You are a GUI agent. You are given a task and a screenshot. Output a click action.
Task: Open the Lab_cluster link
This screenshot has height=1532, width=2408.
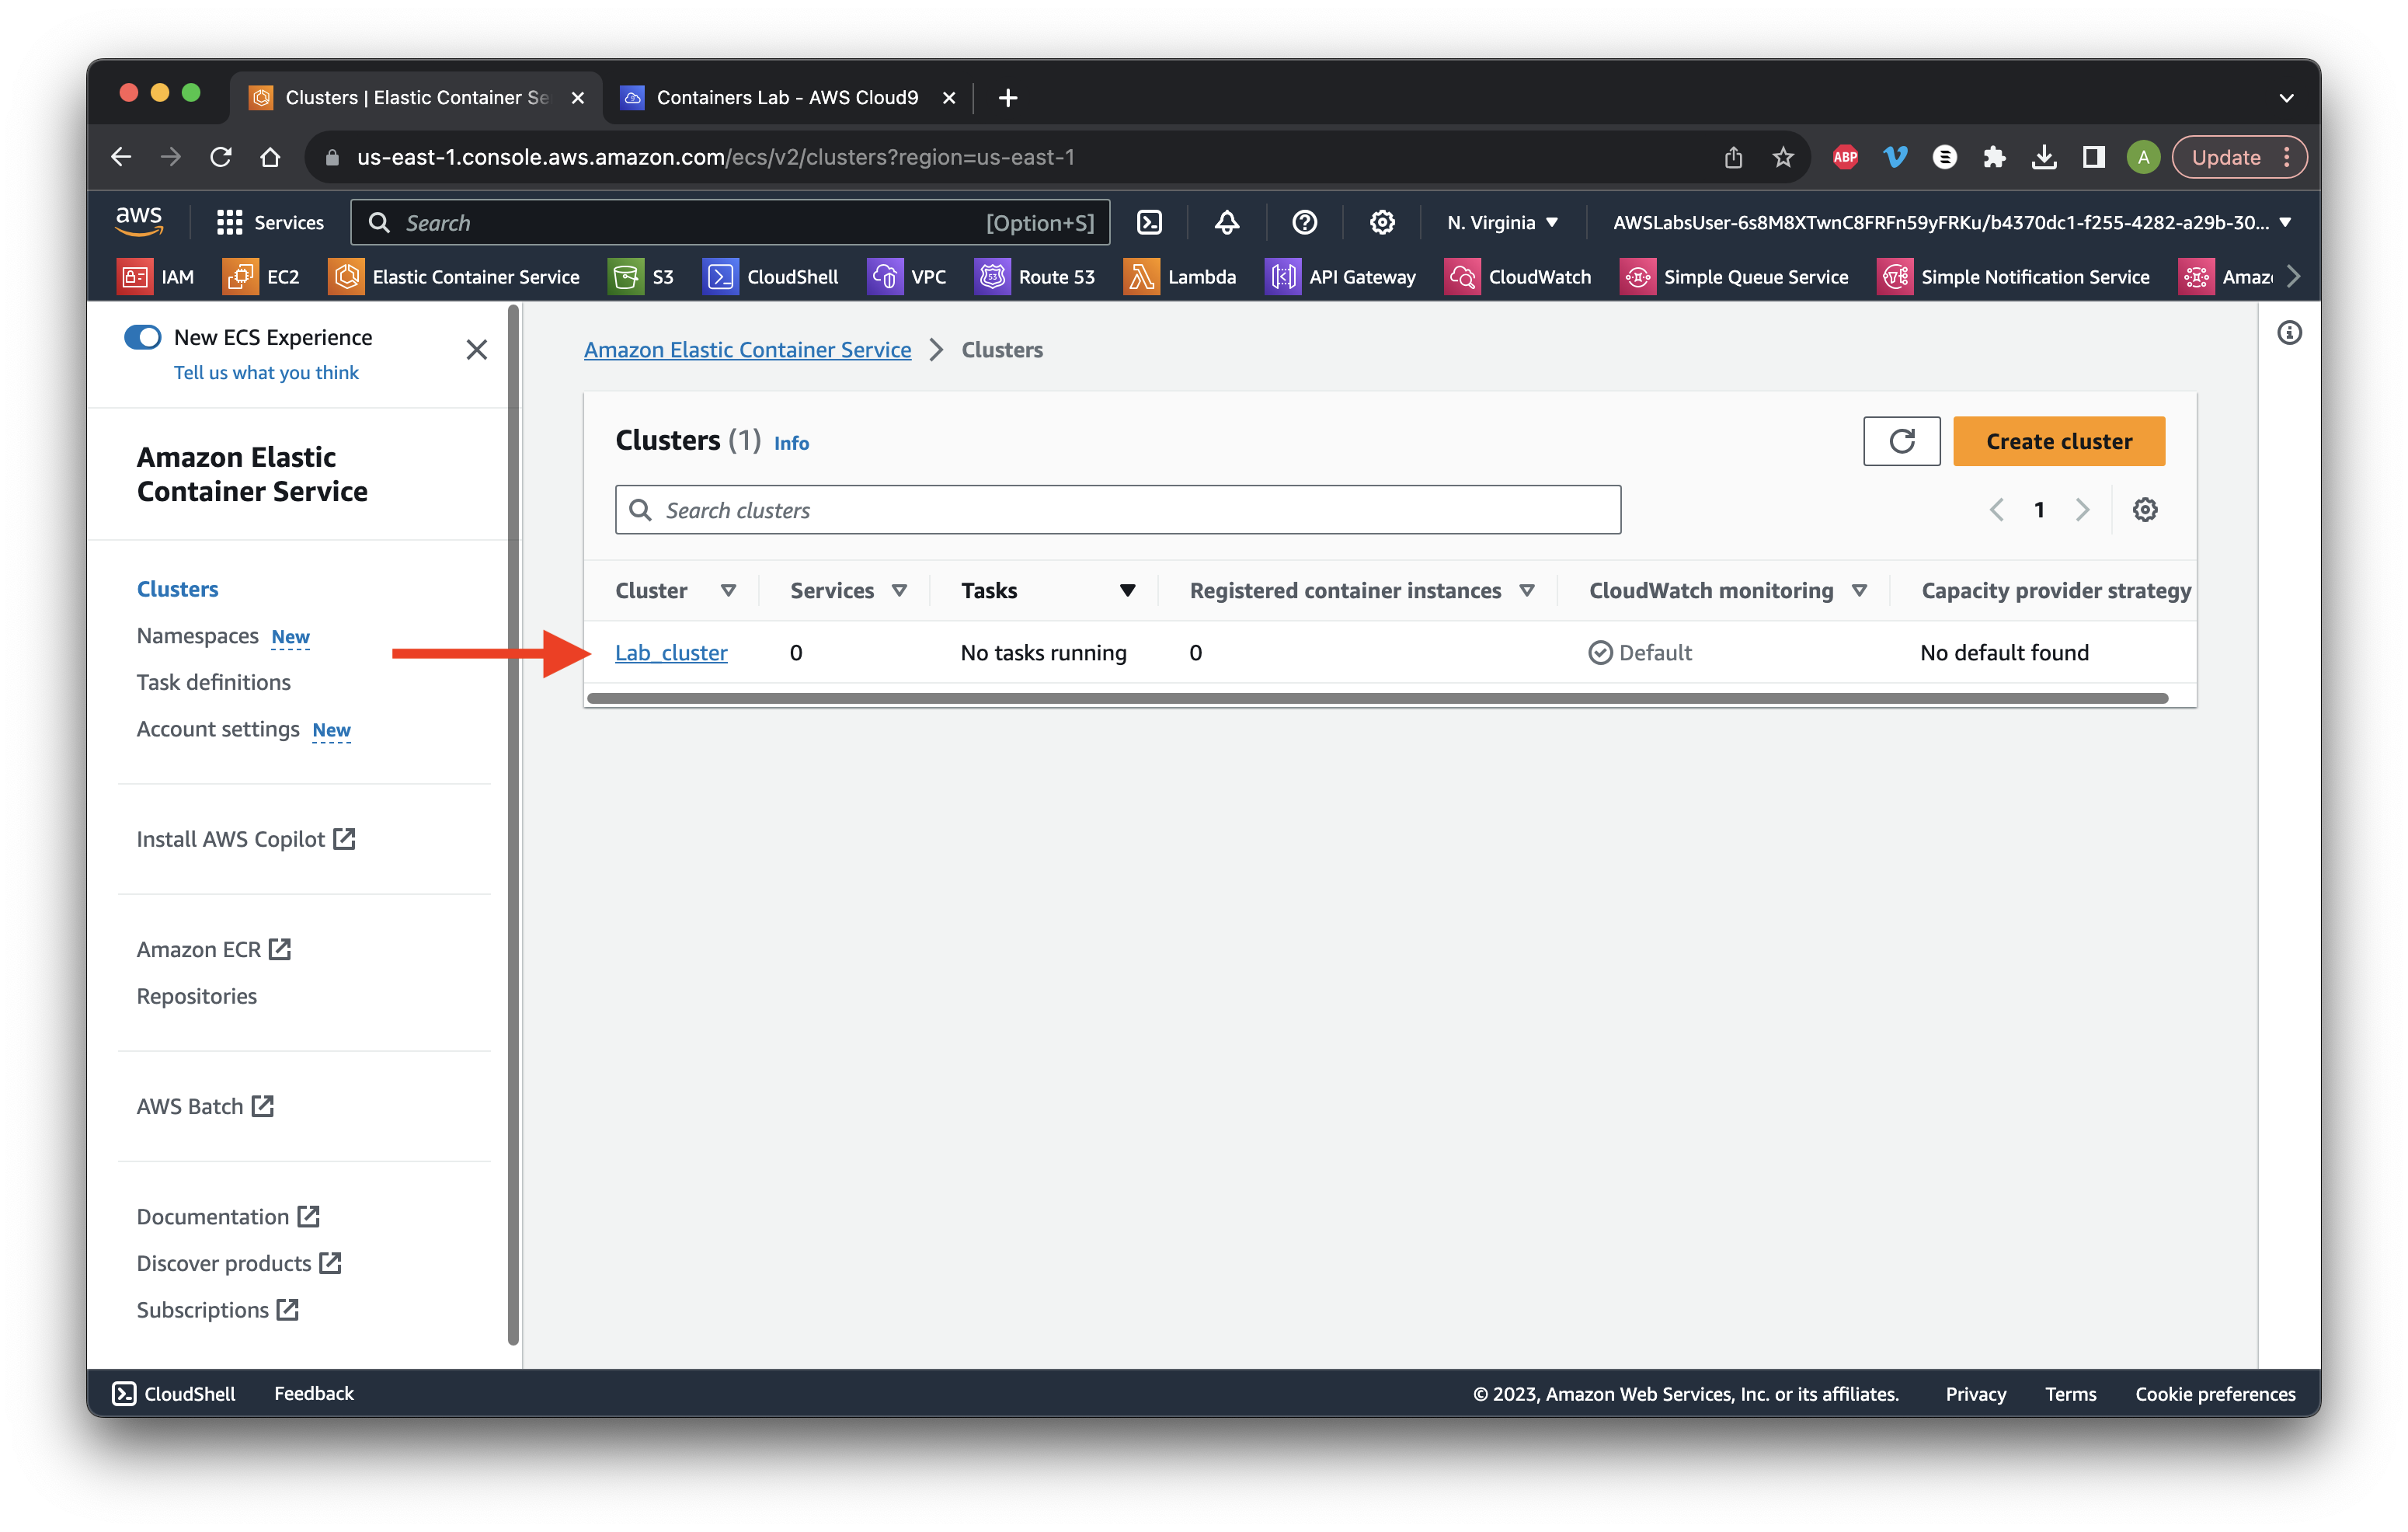click(x=671, y=653)
